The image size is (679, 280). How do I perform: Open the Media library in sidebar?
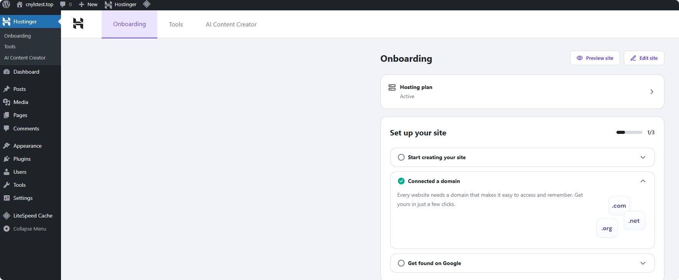click(x=21, y=102)
